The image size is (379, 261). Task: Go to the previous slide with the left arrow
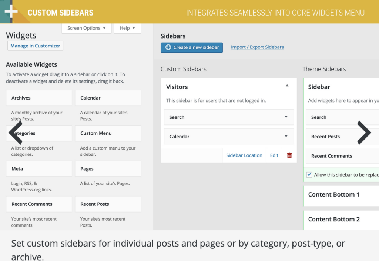coord(16,133)
